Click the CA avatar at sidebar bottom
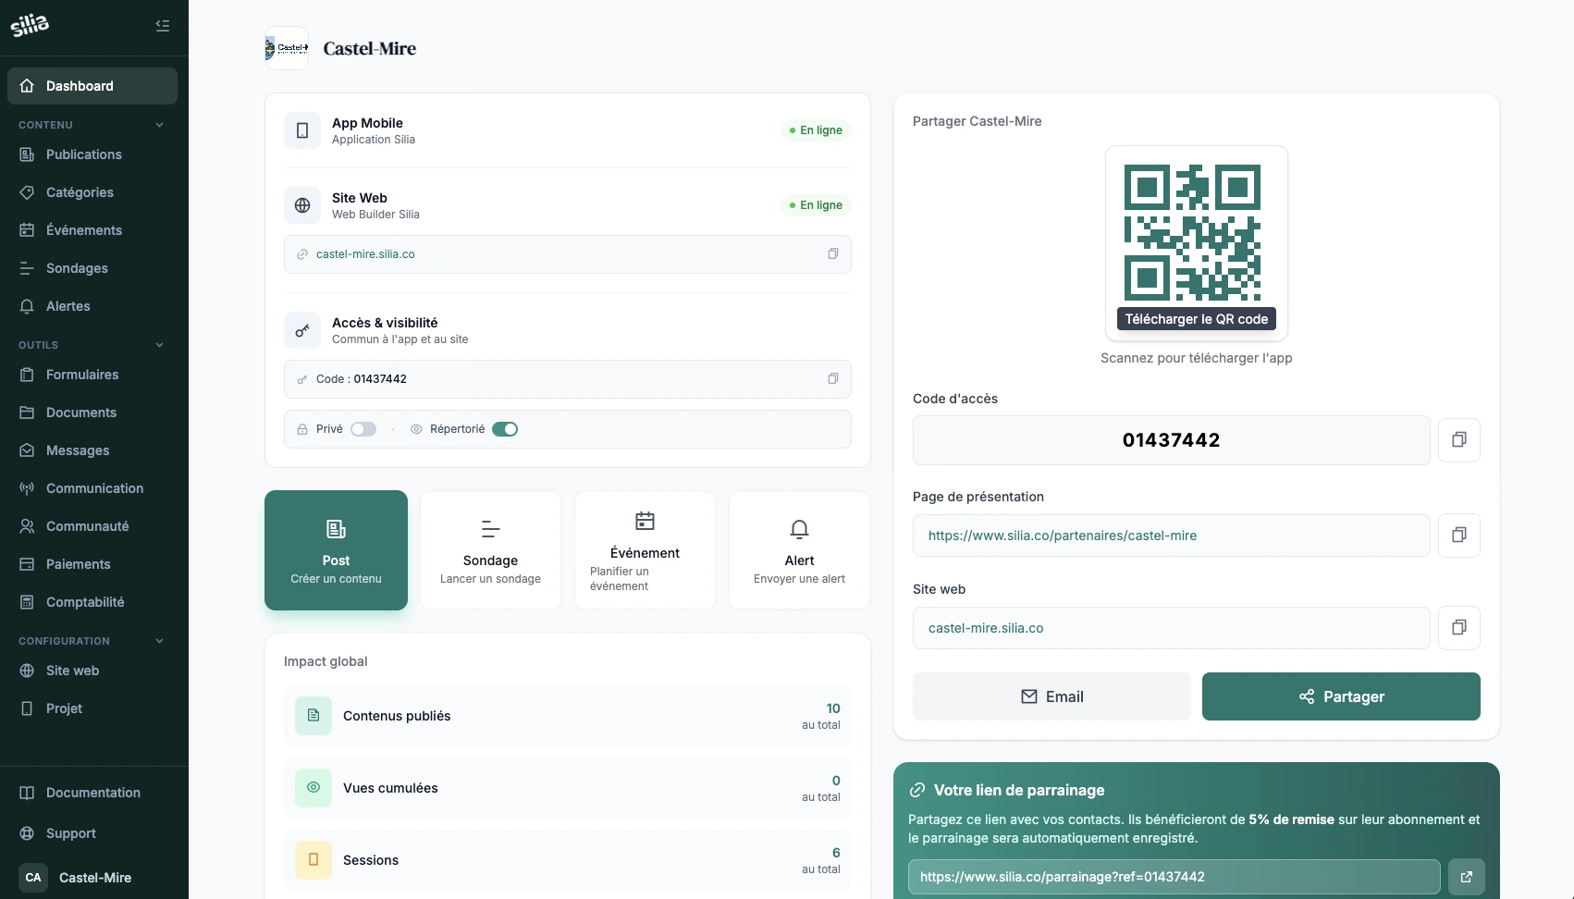The image size is (1574, 899). pyautogui.click(x=33, y=878)
